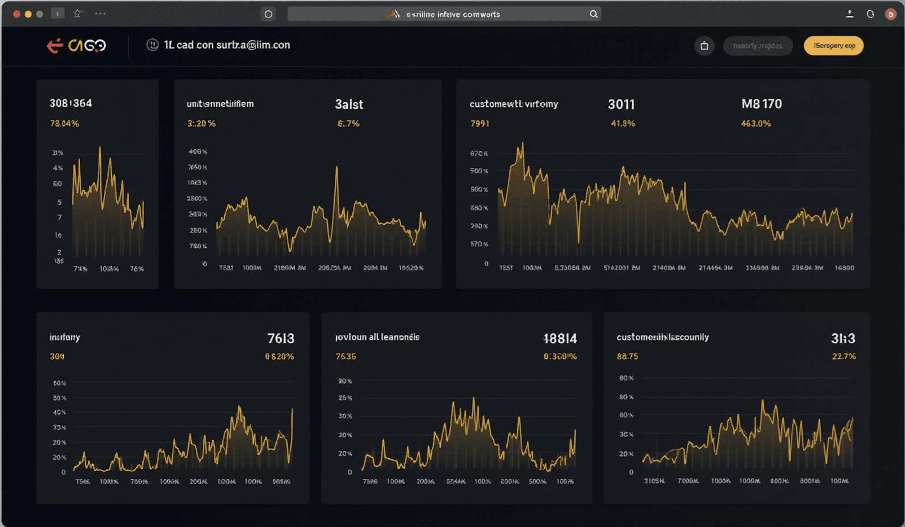Click the yellow action button at top right
Image resolution: width=905 pixels, height=527 pixels.
tap(833, 45)
